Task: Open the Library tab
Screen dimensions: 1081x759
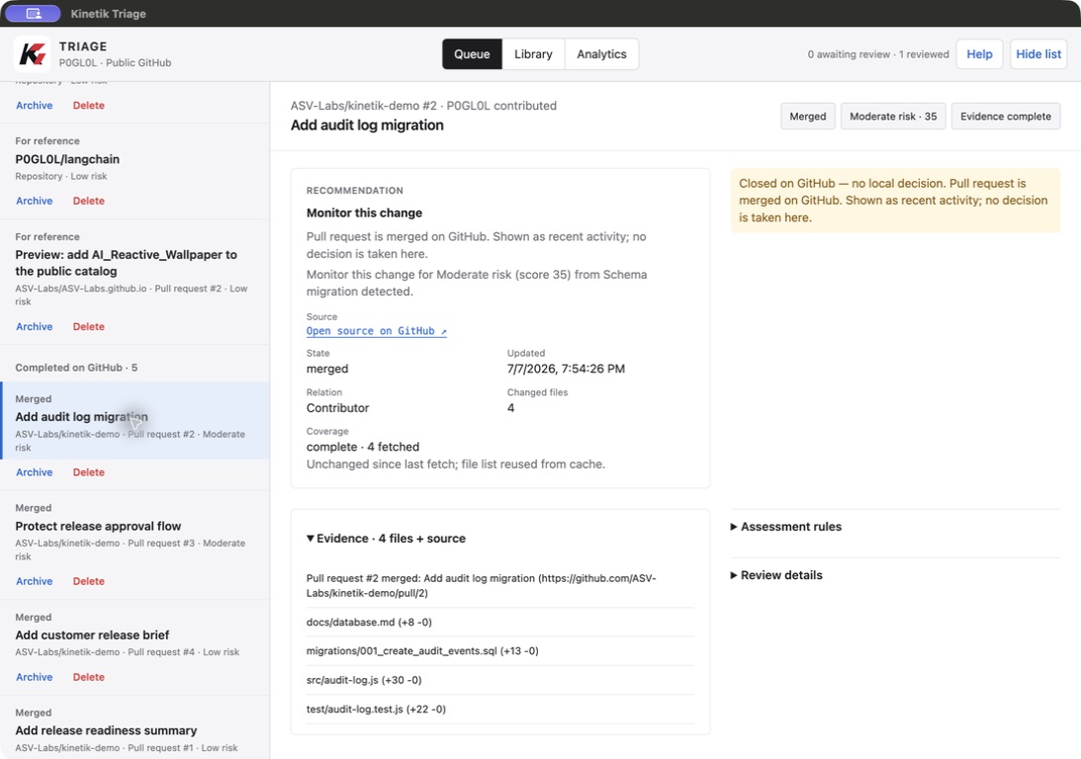Action: pyautogui.click(x=533, y=53)
